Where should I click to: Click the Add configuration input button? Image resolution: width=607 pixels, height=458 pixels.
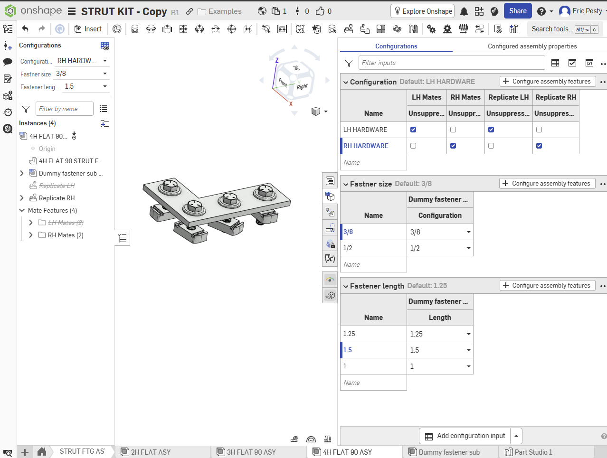pos(465,436)
